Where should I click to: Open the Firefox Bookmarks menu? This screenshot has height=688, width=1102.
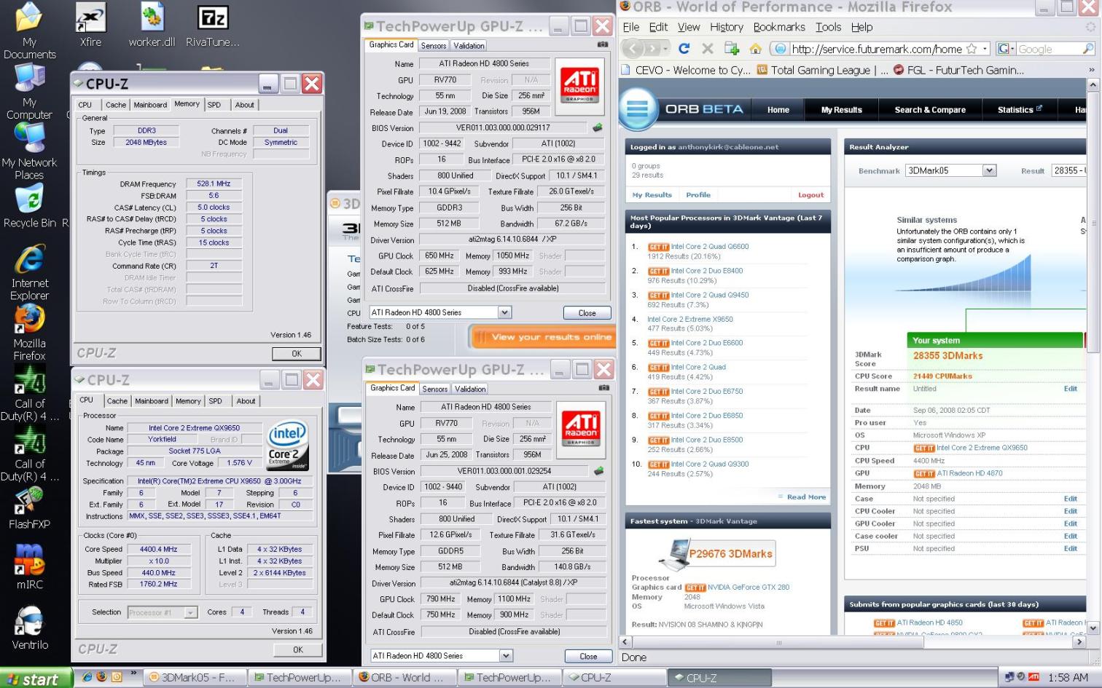coord(779,27)
